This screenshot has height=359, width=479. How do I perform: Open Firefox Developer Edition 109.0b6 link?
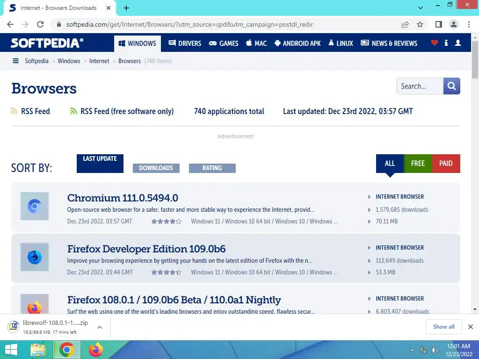pos(146,249)
